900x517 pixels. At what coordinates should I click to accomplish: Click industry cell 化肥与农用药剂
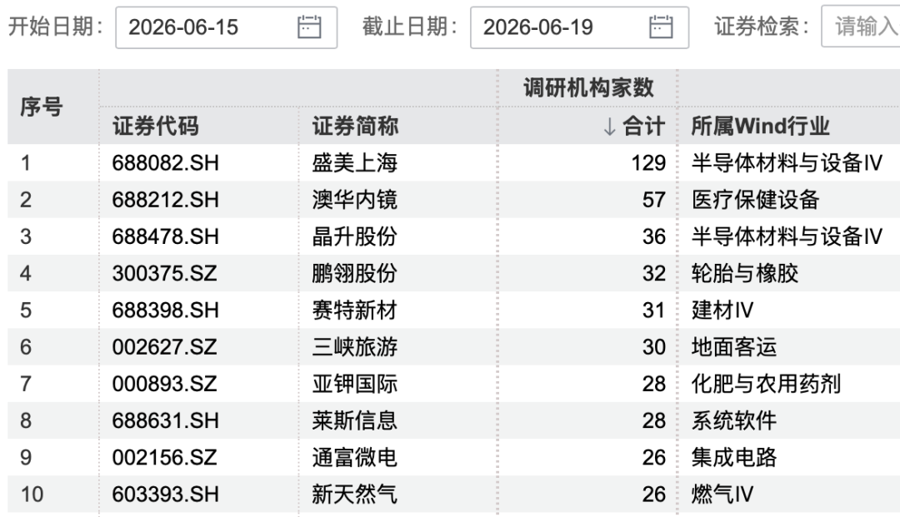(767, 384)
